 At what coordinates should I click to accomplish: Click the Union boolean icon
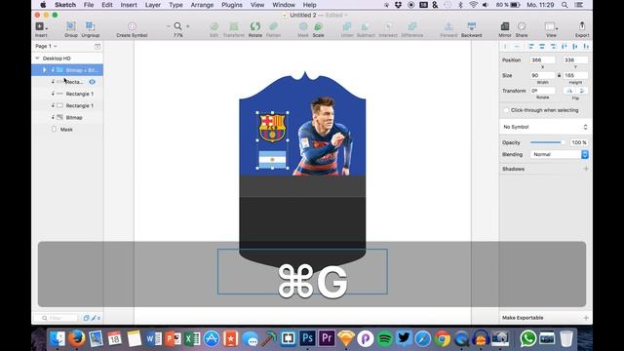point(347,26)
